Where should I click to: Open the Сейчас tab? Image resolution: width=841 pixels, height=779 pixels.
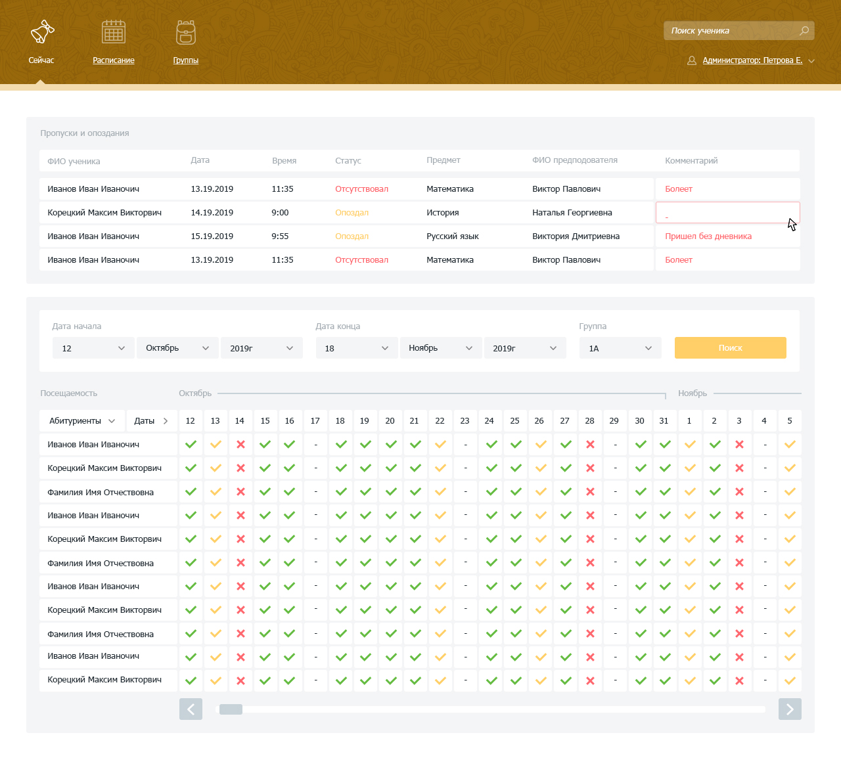41,60
